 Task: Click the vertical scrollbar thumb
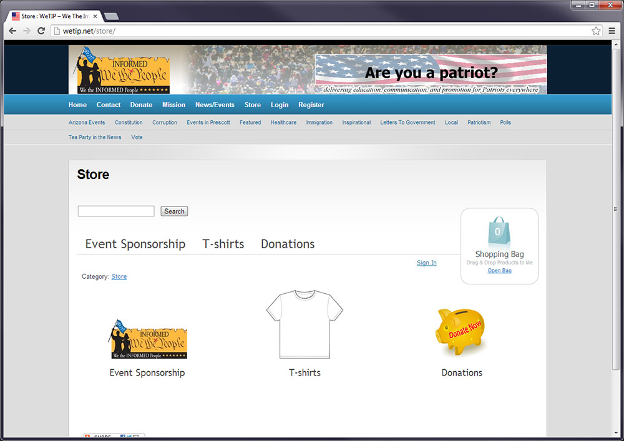pos(616,209)
